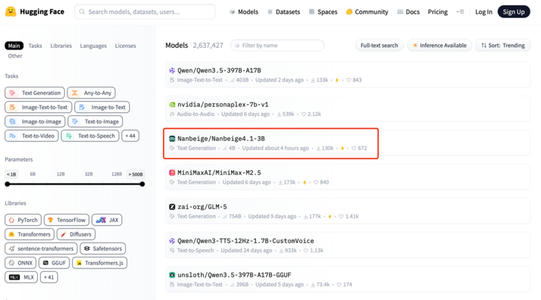Click the Text-to-Speech icon on Qwen3-TTS row

click(172, 250)
